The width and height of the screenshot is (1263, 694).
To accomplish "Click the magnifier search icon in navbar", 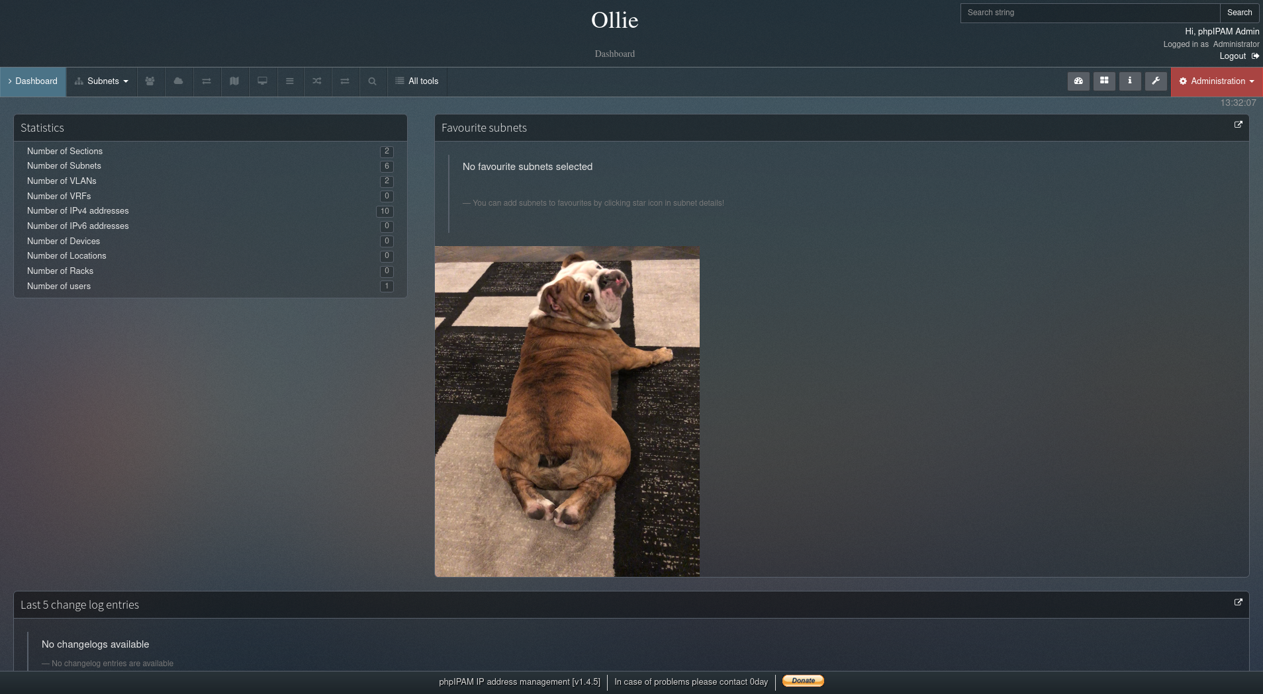I will click(372, 81).
